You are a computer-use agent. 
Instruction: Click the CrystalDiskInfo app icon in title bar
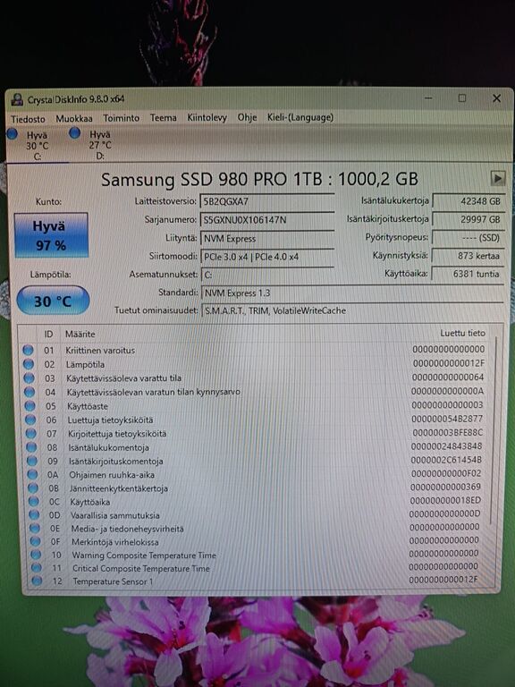(17, 99)
